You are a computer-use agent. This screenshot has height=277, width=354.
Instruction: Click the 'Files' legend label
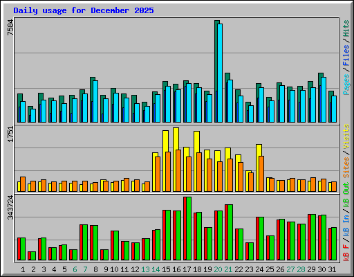point(346,55)
